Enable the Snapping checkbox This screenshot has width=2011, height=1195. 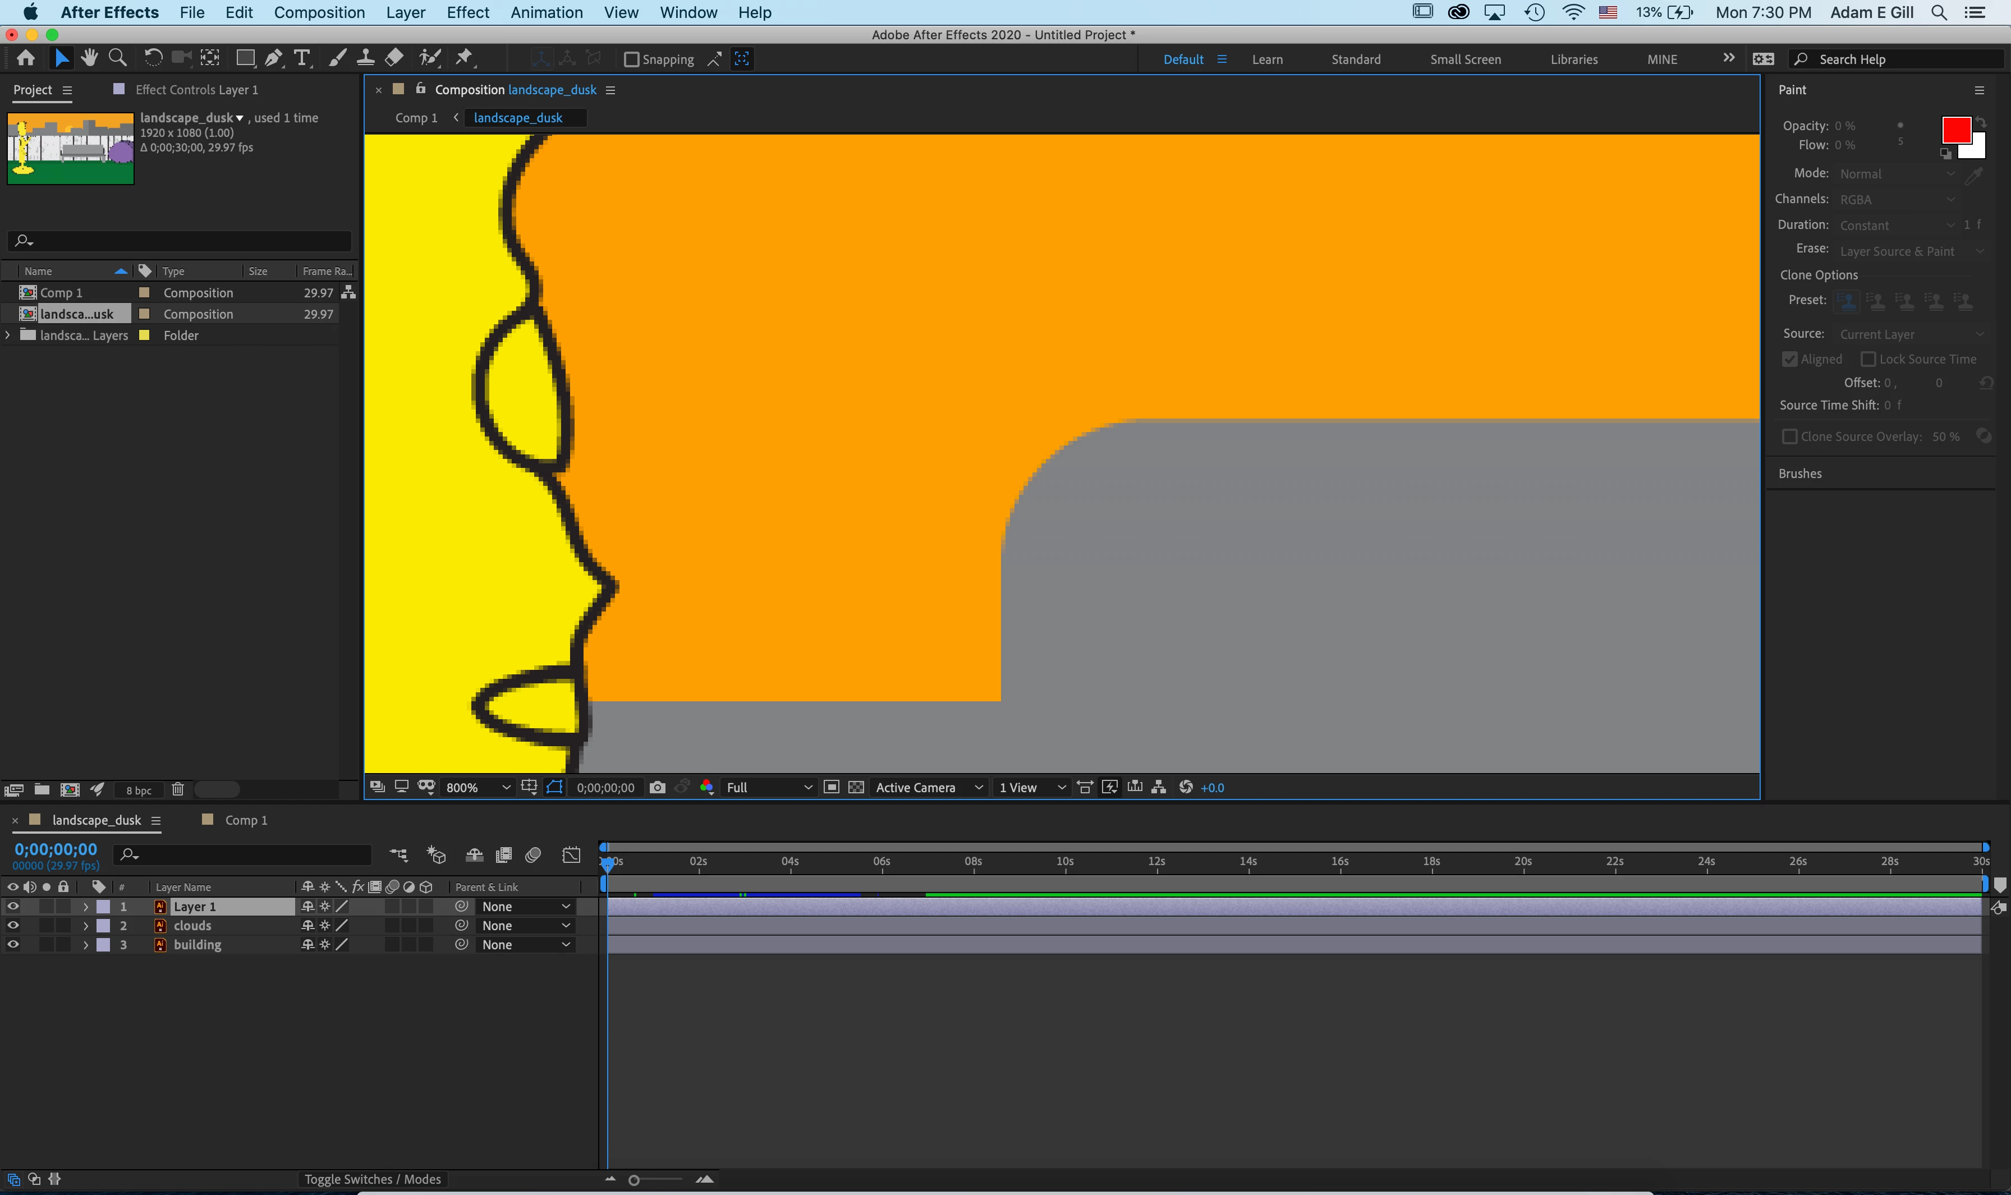632,59
